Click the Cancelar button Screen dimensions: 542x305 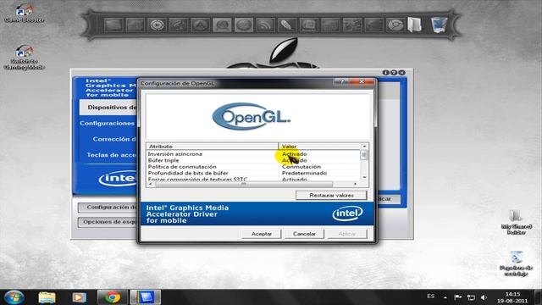click(x=304, y=234)
